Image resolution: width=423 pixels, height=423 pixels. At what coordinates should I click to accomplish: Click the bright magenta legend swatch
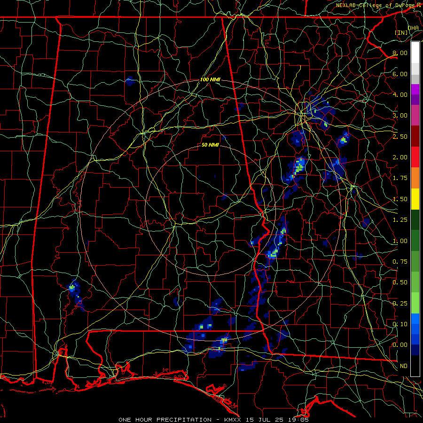[415, 89]
